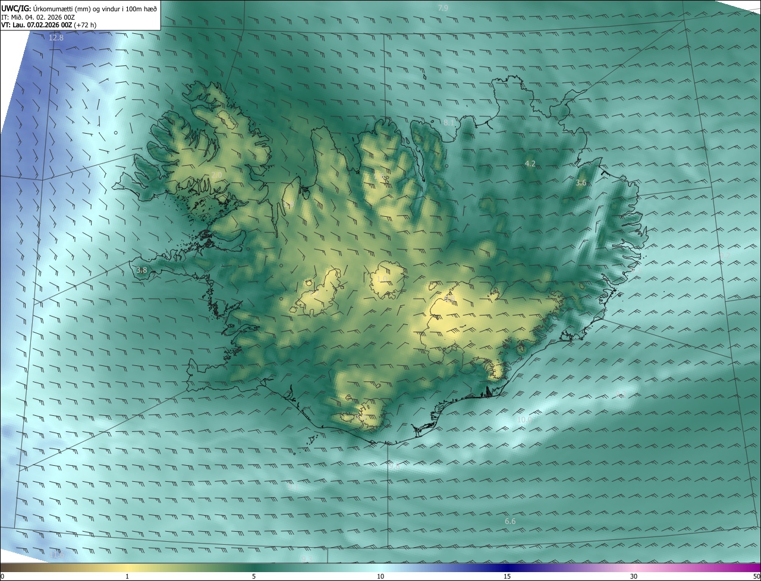761x581 pixels.
Task: Select the color scale tick labeled 5
Action: coord(254,576)
